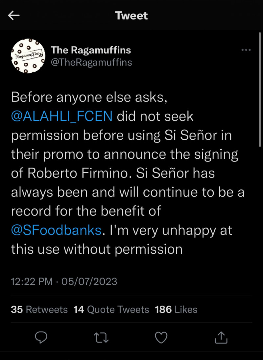View the 186 Likes list

176,310
